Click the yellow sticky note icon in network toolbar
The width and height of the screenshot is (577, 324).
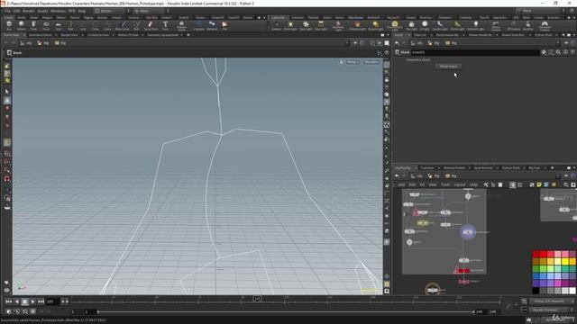[x=539, y=184]
